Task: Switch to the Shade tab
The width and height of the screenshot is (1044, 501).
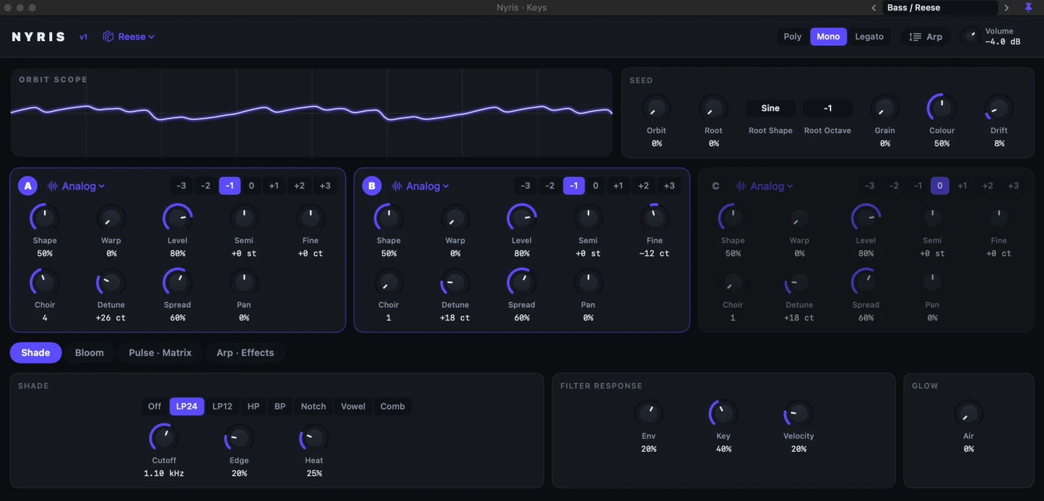Action: click(35, 353)
